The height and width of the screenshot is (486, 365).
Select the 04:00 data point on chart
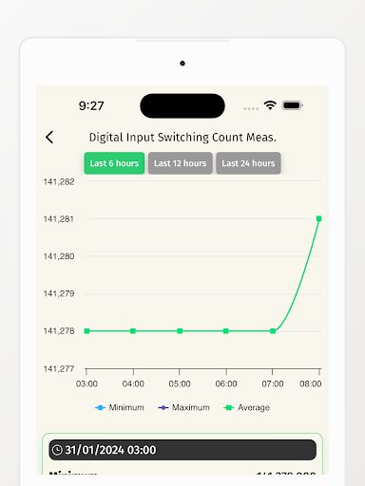click(133, 331)
